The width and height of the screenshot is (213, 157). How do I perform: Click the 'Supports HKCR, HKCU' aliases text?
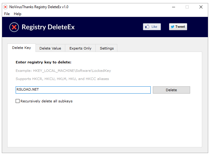coord(62,79)
